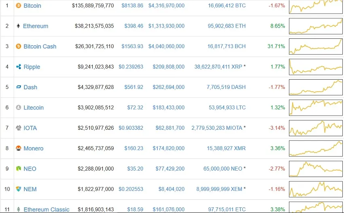Click the Ethereum diamond logo icon
Image resolution: width=344 pixels, height=213 pixels.
[x=18, y=26]
